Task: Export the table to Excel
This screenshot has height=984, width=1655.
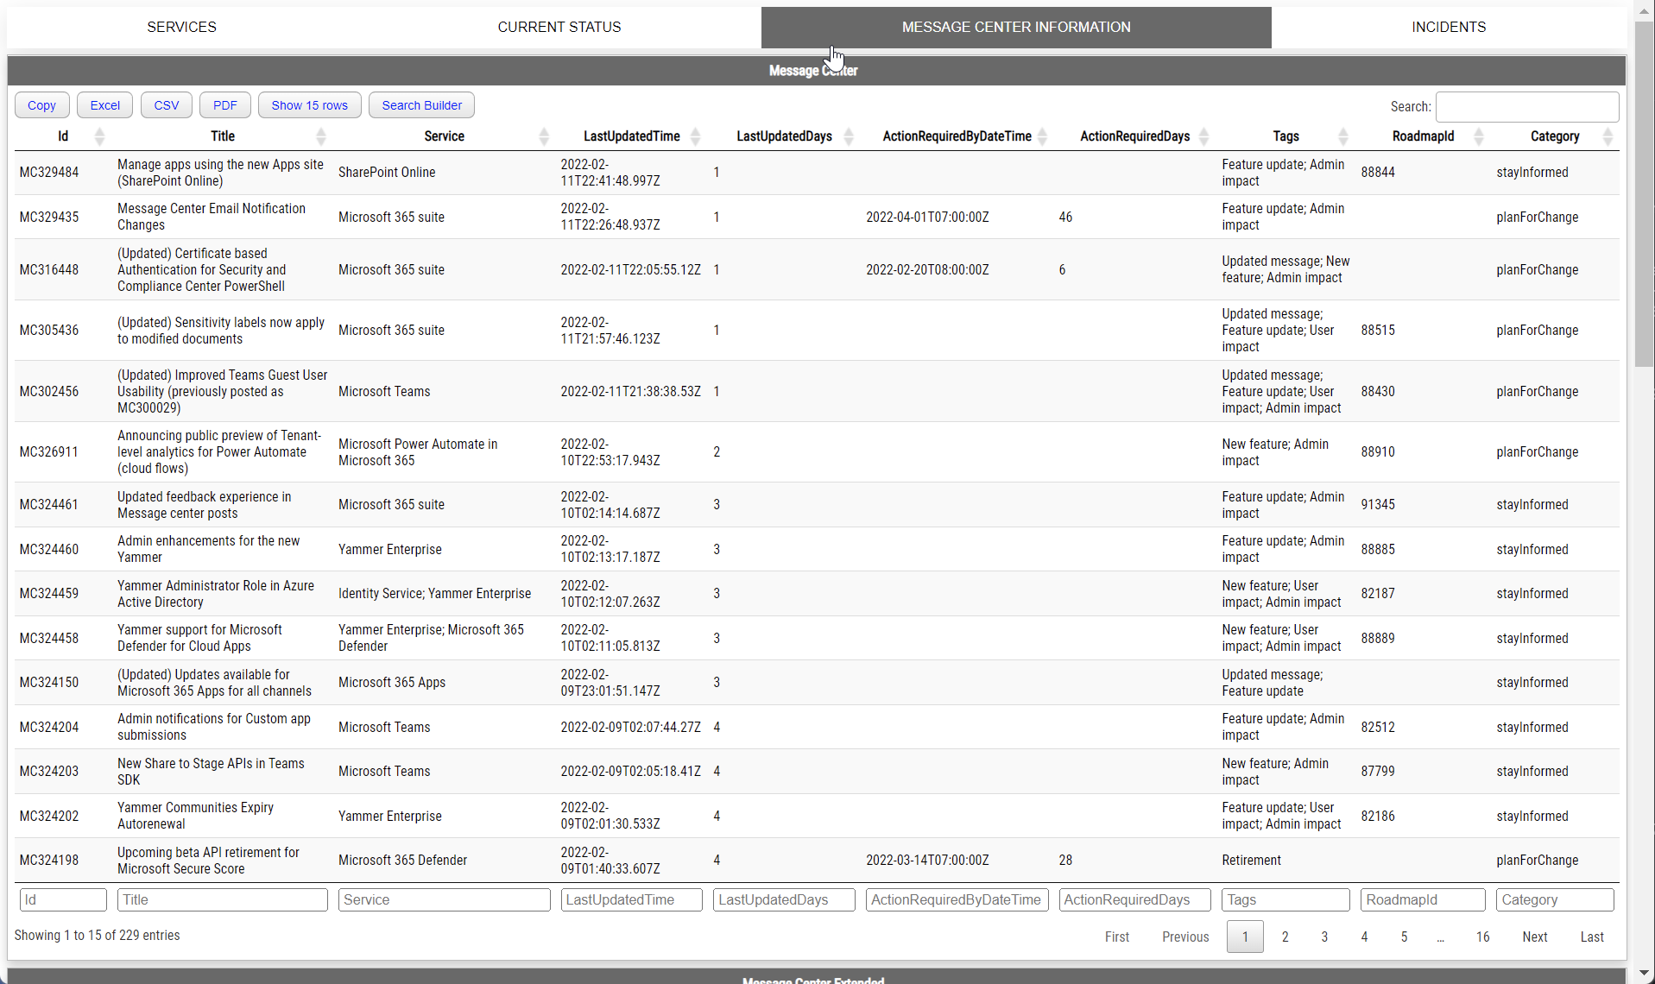Action: click(x=104, y=104)
